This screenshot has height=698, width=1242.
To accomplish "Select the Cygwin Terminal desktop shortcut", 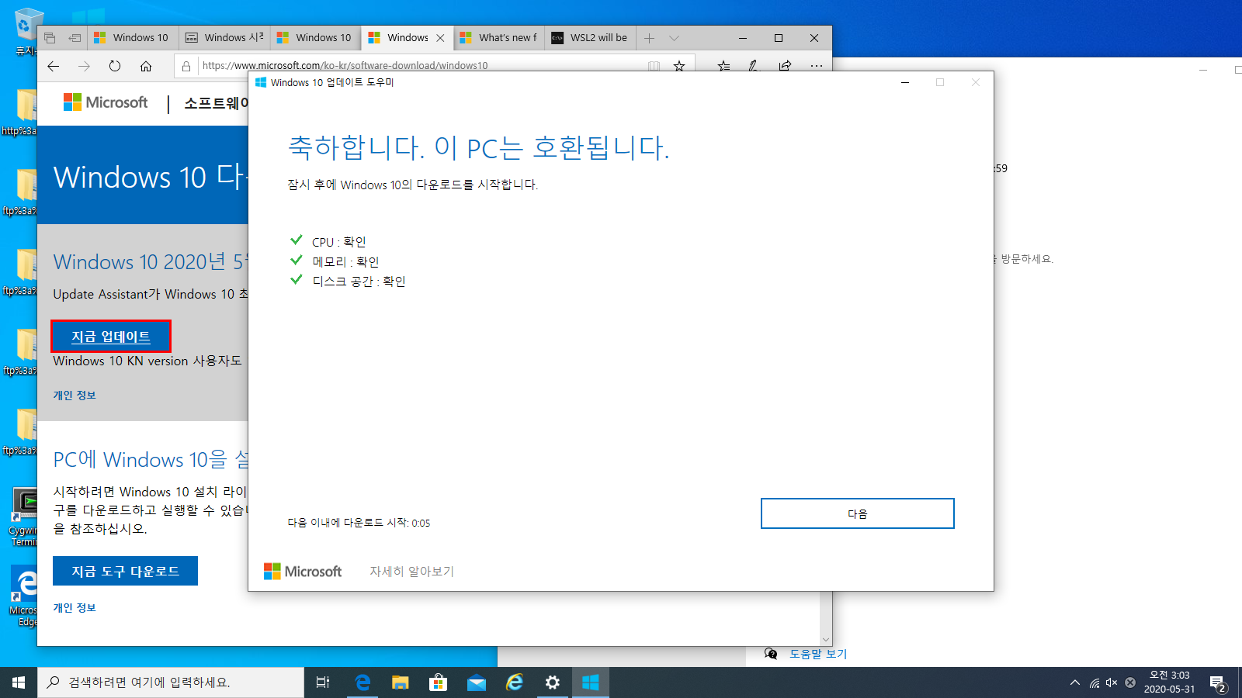I will (x=23, y=517).
